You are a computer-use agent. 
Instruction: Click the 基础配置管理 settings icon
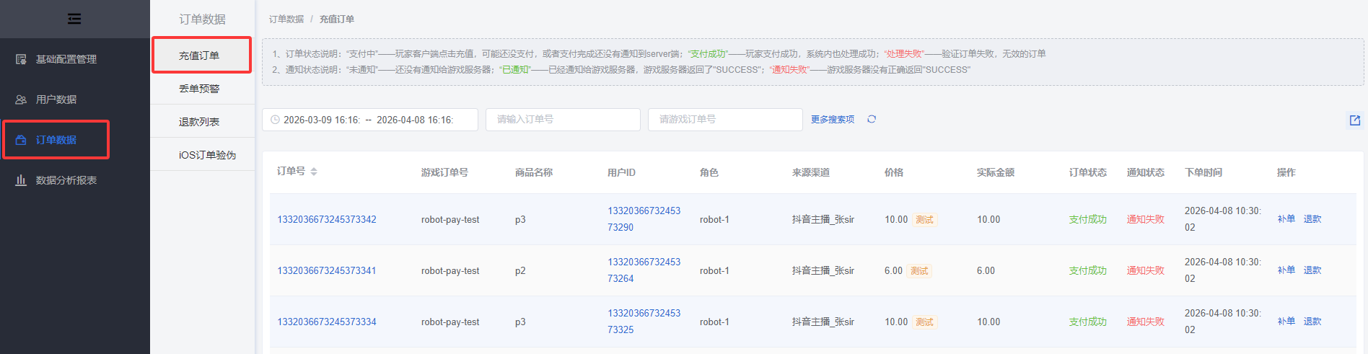pyautogui.click(x=21, y=59)
